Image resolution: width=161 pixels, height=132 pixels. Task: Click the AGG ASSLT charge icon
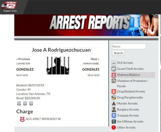tap(22, 119)
